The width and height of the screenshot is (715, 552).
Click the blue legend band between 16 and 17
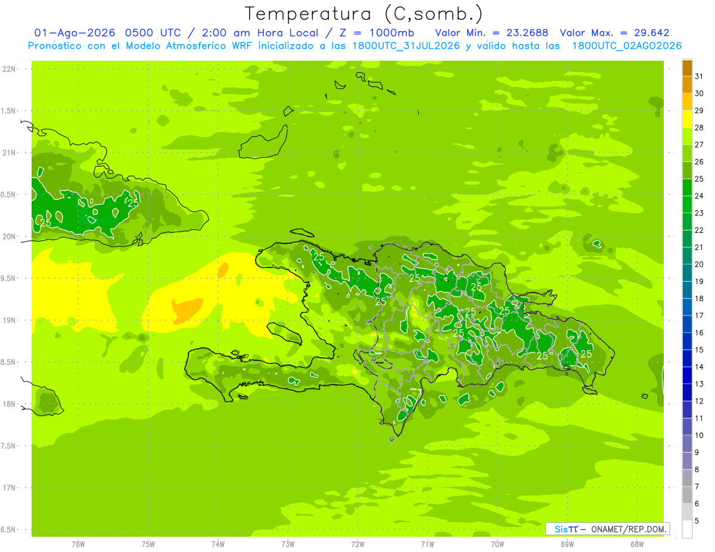pos(687,325)
